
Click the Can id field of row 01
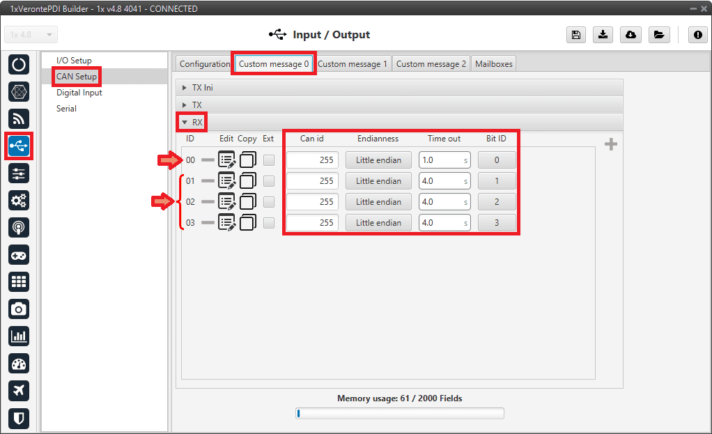(312, 181)
